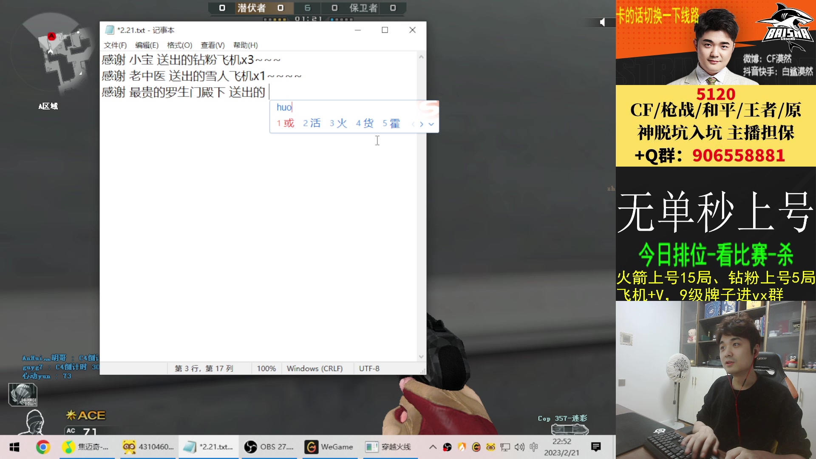Click the Notepad scrollbar down arrow

click(x=421, y=357)
